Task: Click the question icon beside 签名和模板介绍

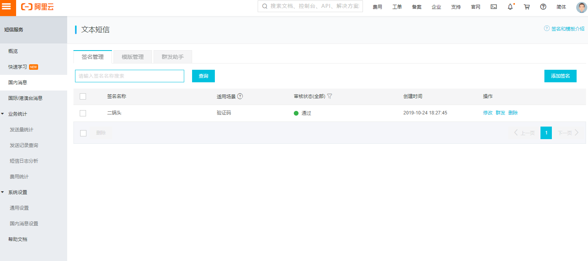Action: click(x=546, y=28)
